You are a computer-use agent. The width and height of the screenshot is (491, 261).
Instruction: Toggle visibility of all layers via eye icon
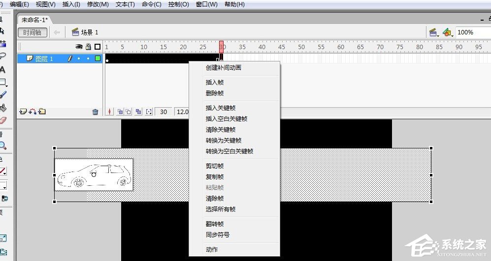click(x=79, y=47)
